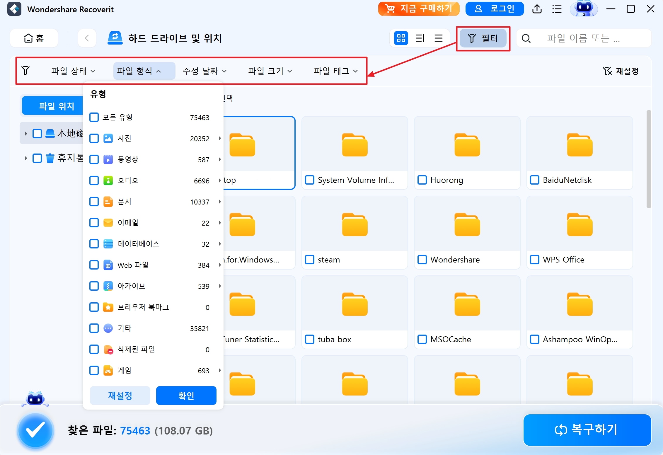Click the 삭제된 파일 deleted file icon
Image resolution: width=663 pixels, height=455 pixels.
(x=108, y=350)
